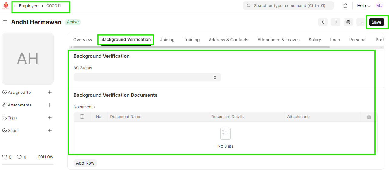
Task: Click the heart like icon
Action: coord(5,157)
